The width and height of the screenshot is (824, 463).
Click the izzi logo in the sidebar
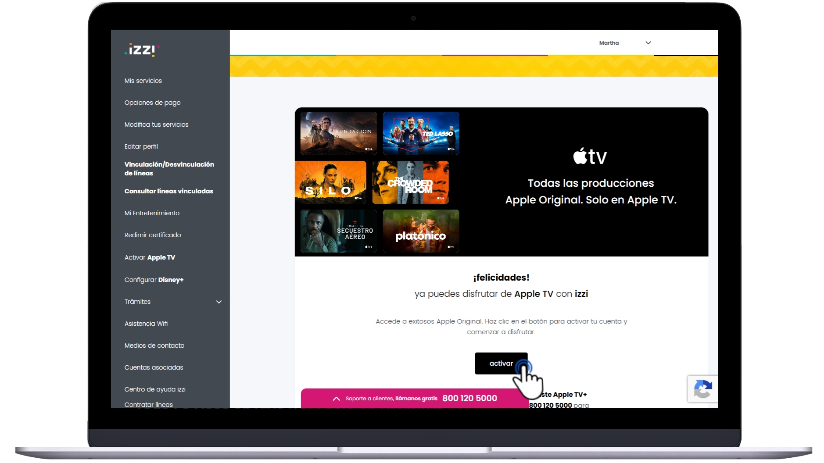coord(142,50)
